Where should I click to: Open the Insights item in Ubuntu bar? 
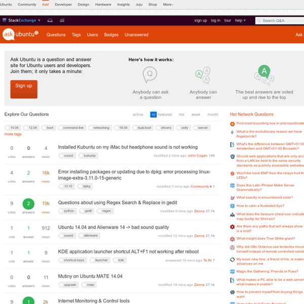coord(123,4)
